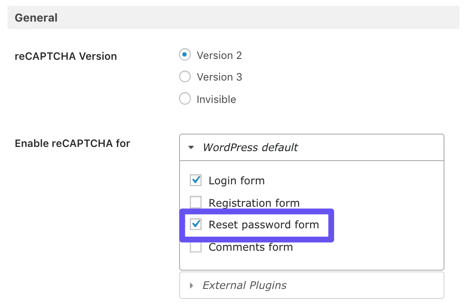Click the External Plugins chevron arrow
Viewport: 466px width, 308px height.
point(191,285)
